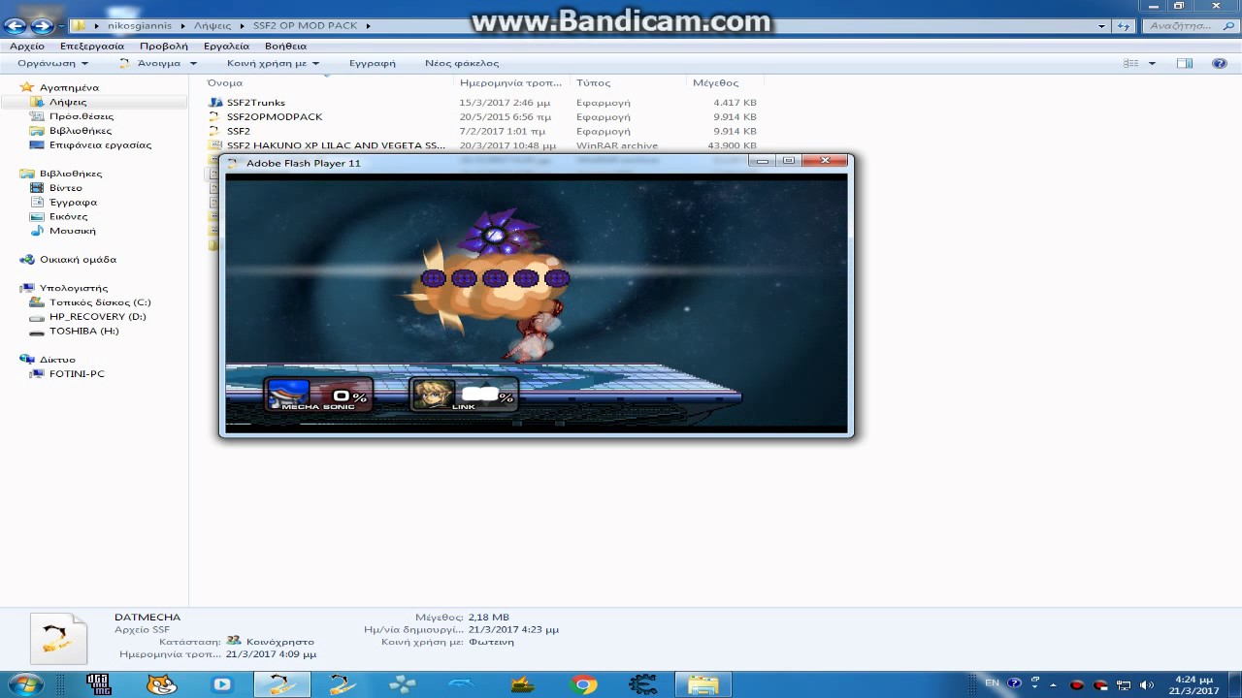Sort by Ημερομηνία τροποποίησης column header

coord(512,82)
